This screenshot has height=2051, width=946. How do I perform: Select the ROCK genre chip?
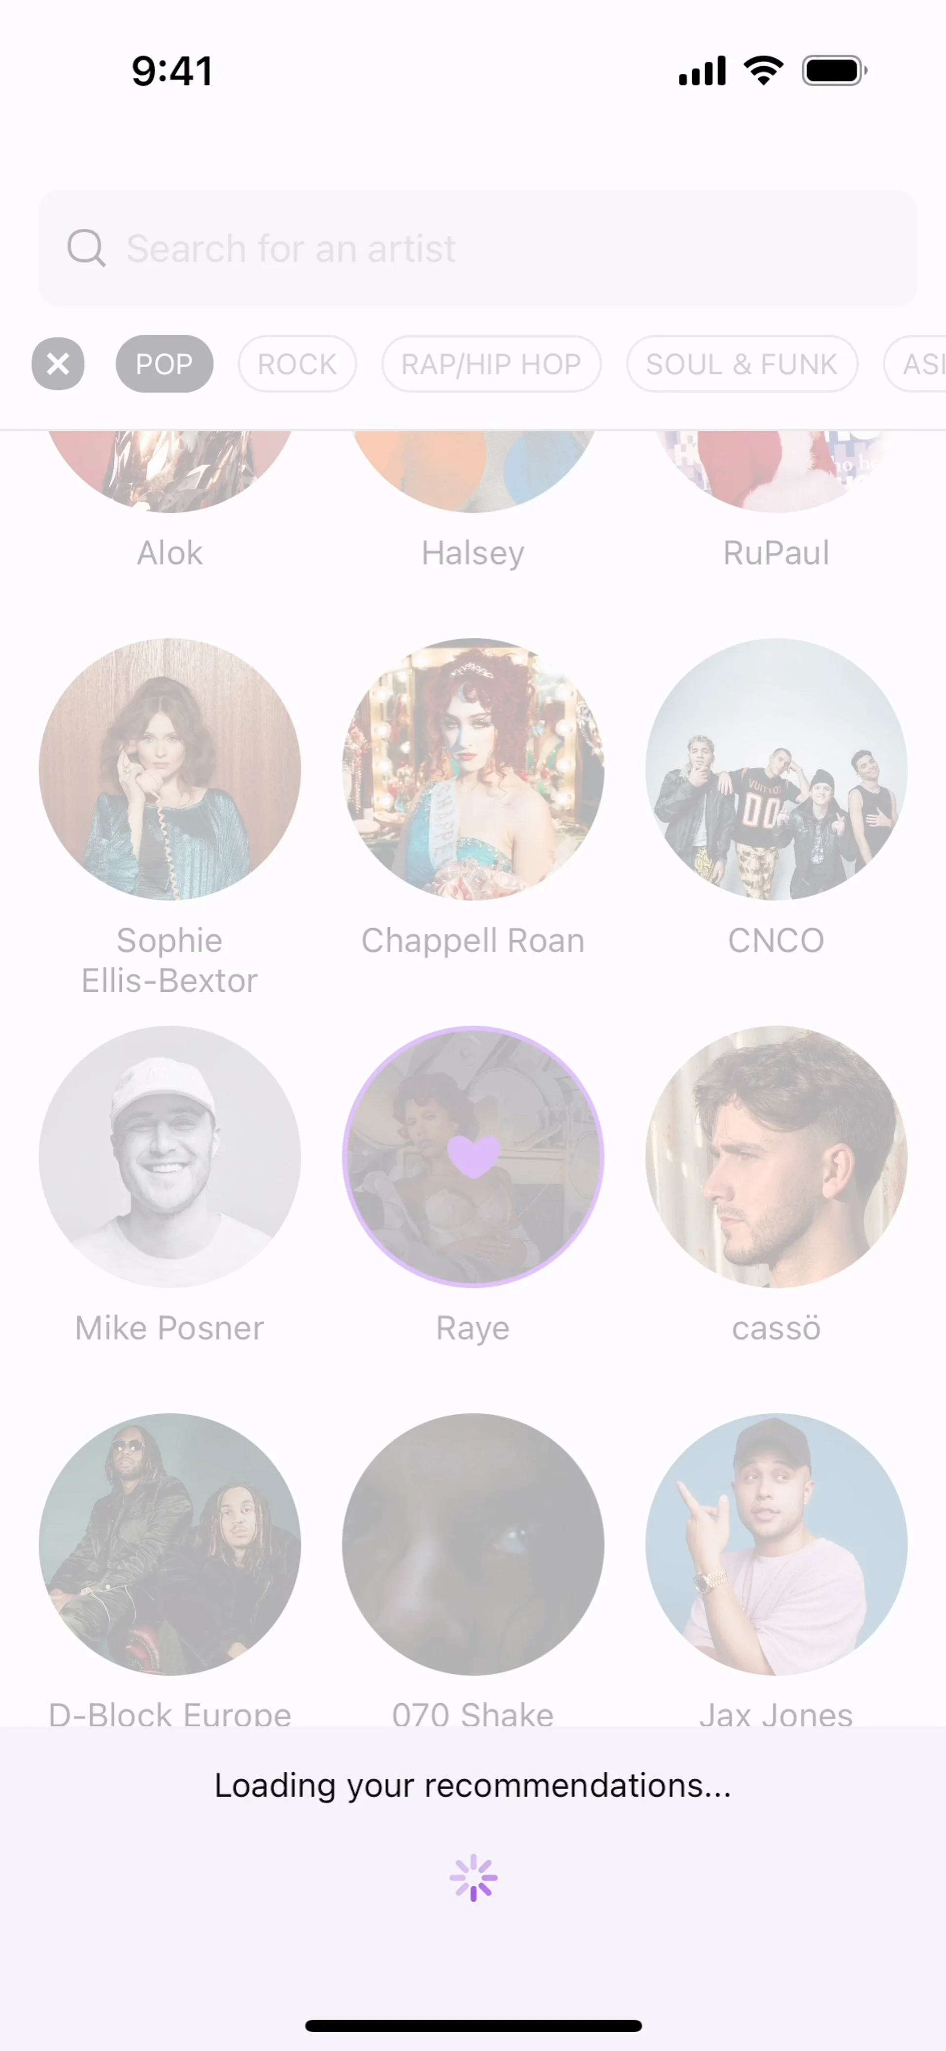[x=298, y=364]
